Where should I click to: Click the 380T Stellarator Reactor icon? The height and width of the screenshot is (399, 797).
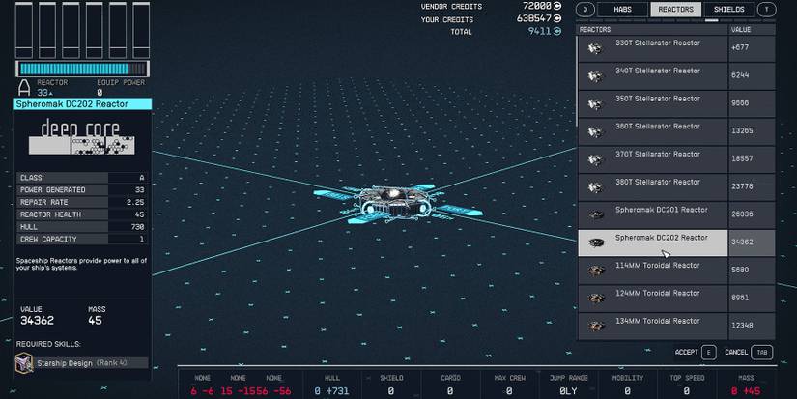point(595,187)
